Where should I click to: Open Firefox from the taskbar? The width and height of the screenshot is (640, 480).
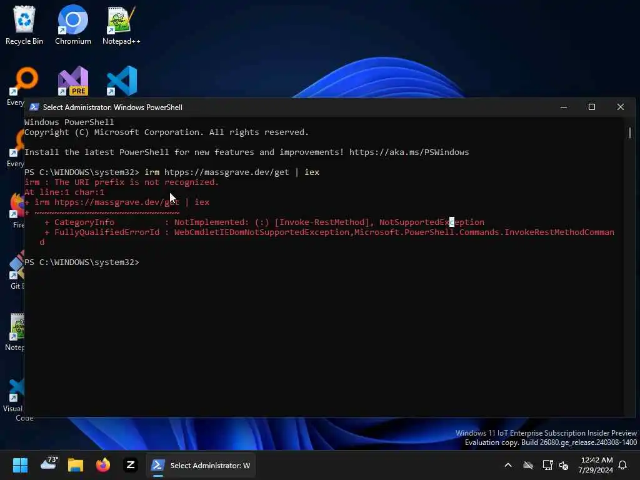(103, 465)
